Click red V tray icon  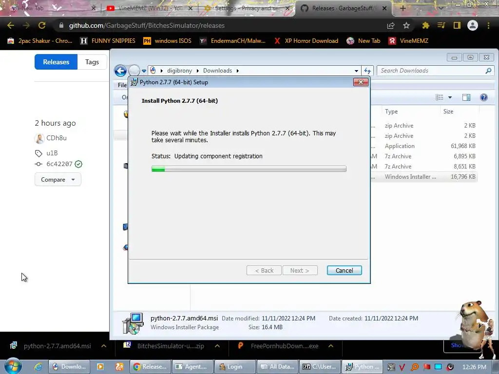click(x=402, y=367)
